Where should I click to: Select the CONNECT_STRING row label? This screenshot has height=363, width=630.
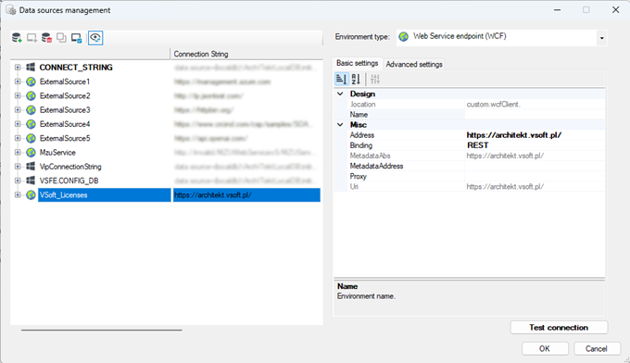click(x=76, y=67)
